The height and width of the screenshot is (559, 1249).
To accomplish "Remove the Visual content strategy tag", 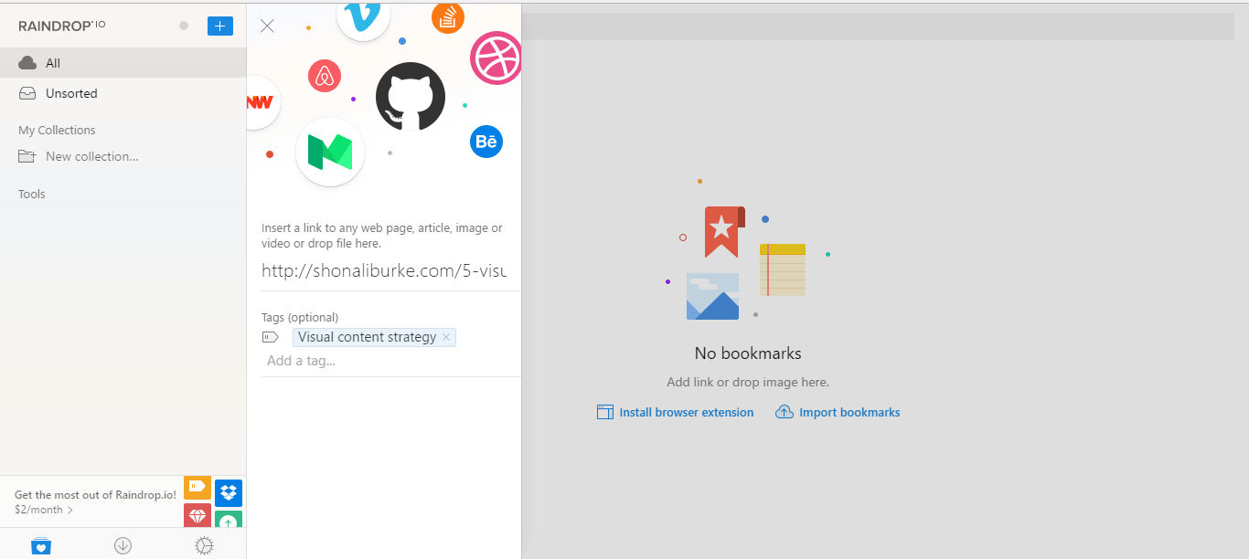I will (446, 337).
